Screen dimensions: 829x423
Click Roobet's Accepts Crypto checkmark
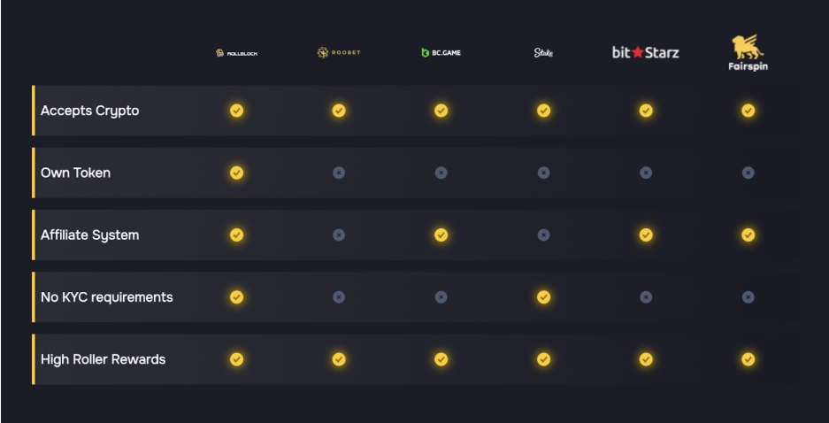click(339, 111)
